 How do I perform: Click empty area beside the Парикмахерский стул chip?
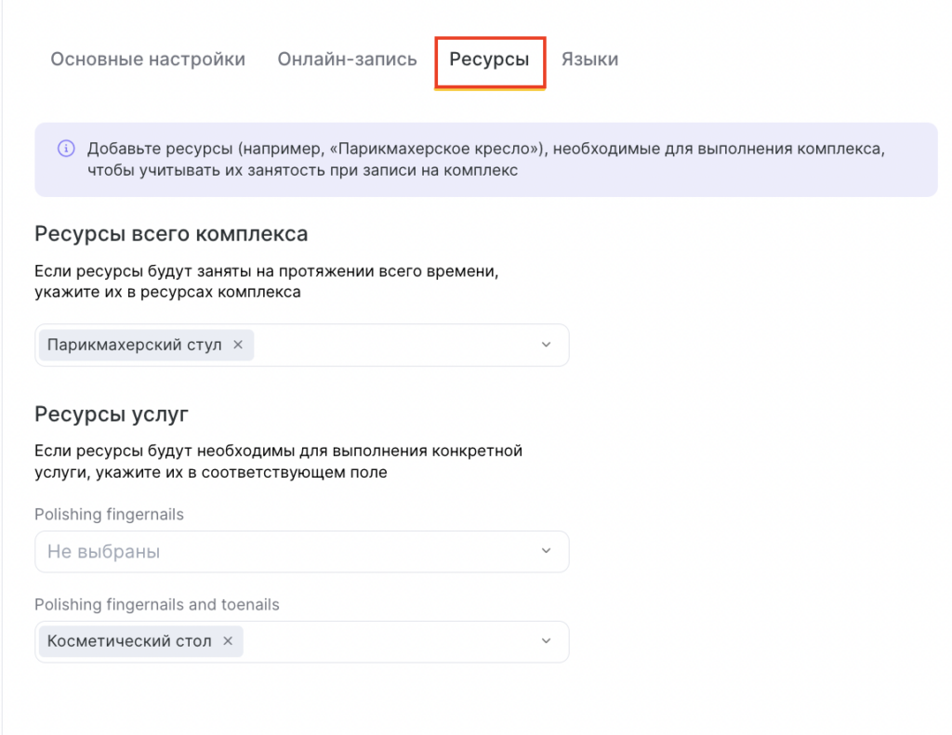[x=390, y=345]
